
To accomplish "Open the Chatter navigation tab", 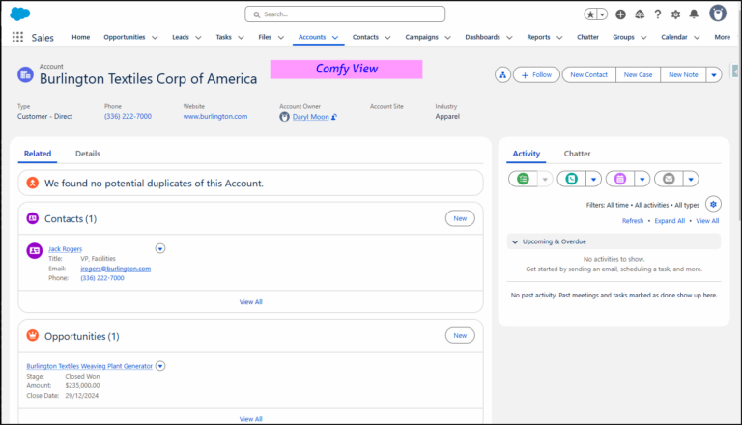I will [587, 37].
